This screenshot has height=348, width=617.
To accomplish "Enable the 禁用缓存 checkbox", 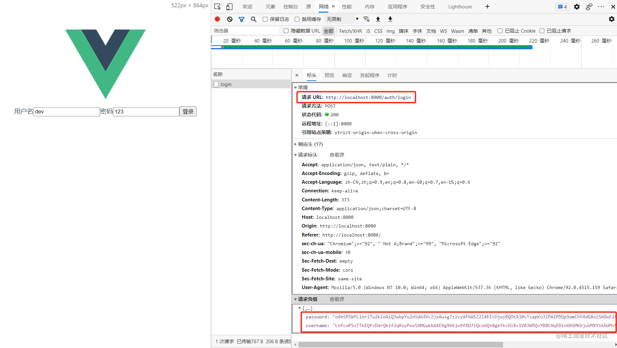I will pyautogui.click(x=297, y=19).
